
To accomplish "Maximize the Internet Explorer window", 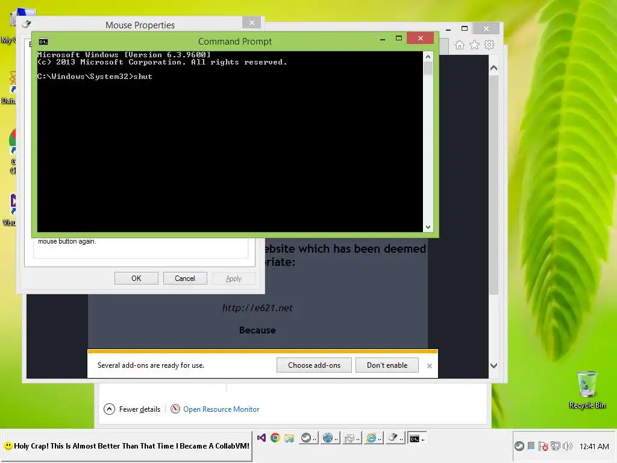I will click(x=465, y=28).
